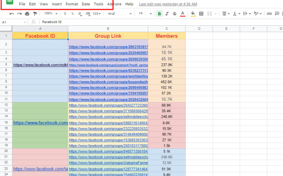This screenshot has height=176, width=283.
Task: Open the Help menu
Action: (129, 4)
